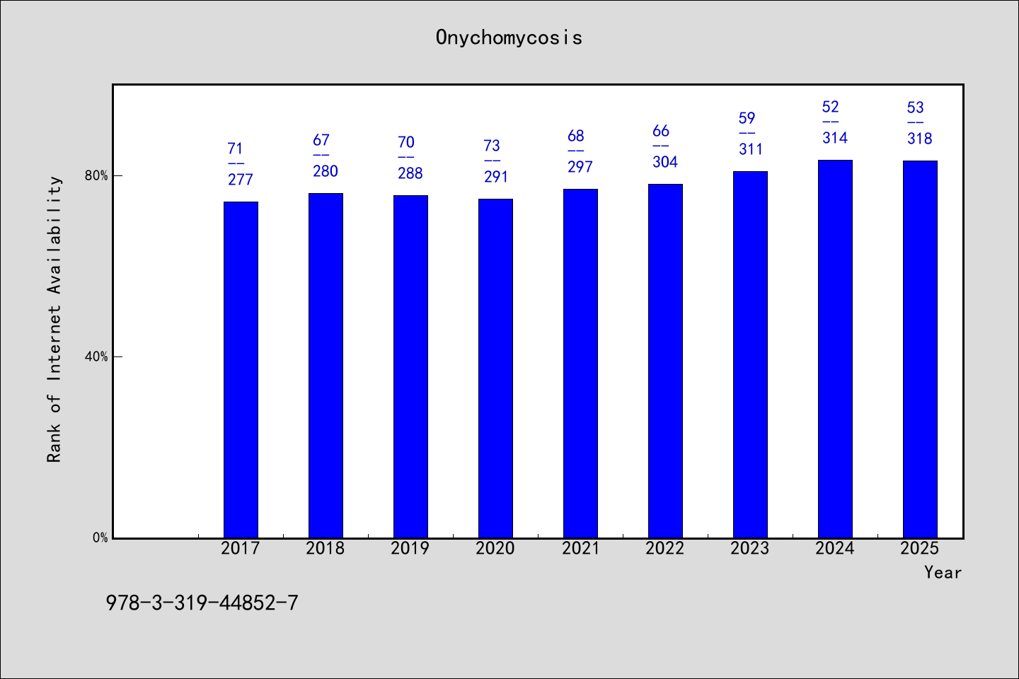Click the Year axis title
This screenshot has height=679, width=1019.
pyautogui.click(x=943, y=572)
